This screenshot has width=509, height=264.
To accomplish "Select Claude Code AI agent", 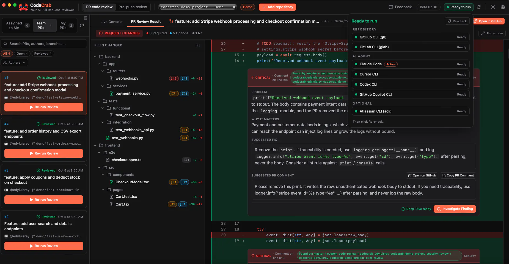I will tap(411, 64).
